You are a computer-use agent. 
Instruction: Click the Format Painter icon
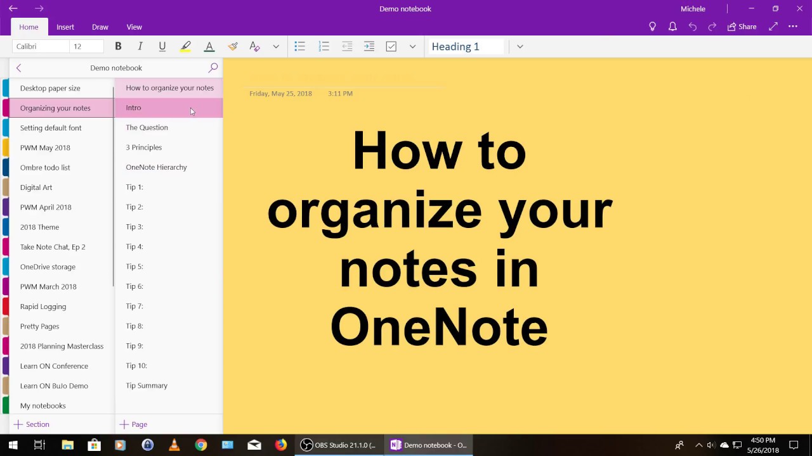233,46
